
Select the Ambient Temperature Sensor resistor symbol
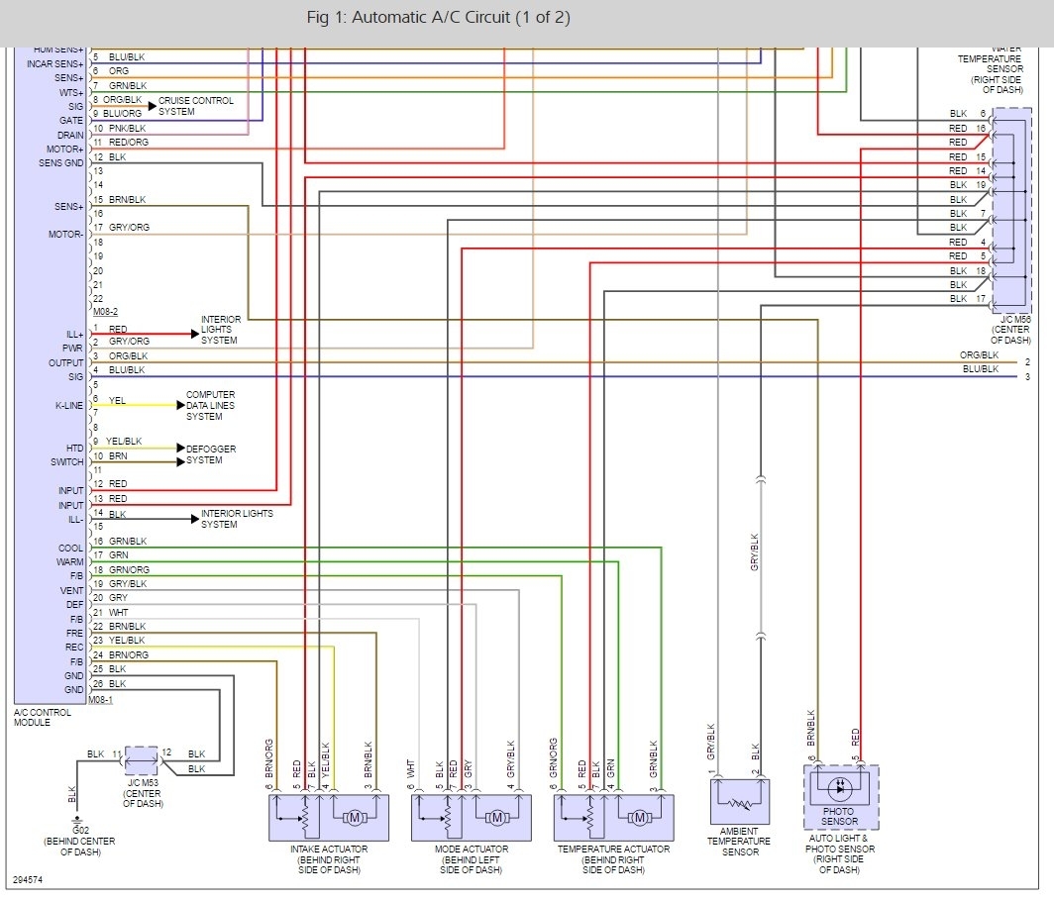click(x=739, y=804)
